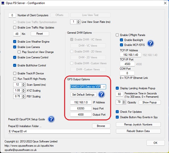Enable Live Traffic Map Updates checkbox
Image resolution: width=169 pixels, height=153 pixels.
[x=15, y=27]
